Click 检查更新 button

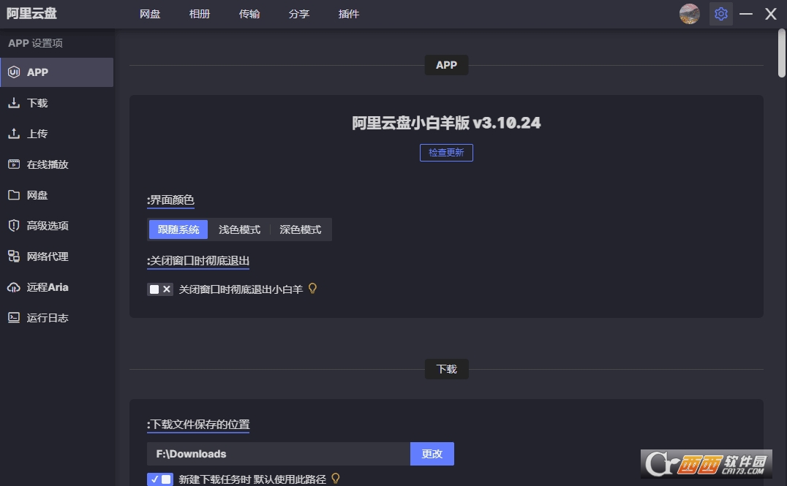pyautogui.click(x=446, y=153)
